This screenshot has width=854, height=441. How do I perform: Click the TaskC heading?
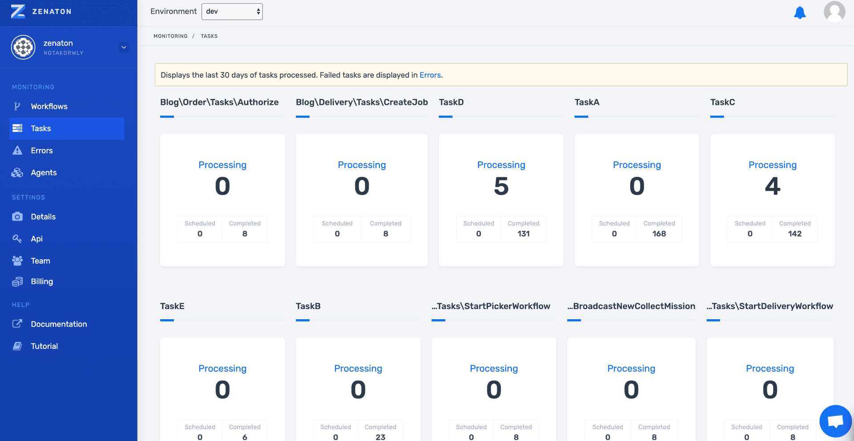click(x=722, y=102)
